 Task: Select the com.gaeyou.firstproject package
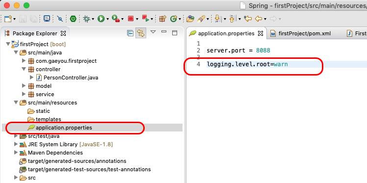click(x=66, y=61)
